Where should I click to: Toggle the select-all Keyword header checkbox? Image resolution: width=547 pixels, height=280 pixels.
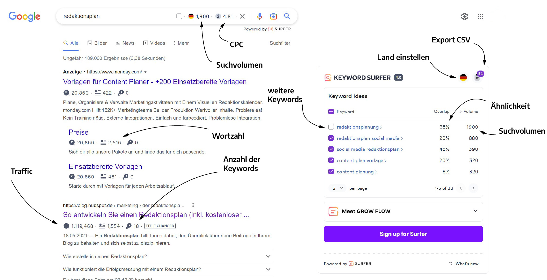(331, 111)
